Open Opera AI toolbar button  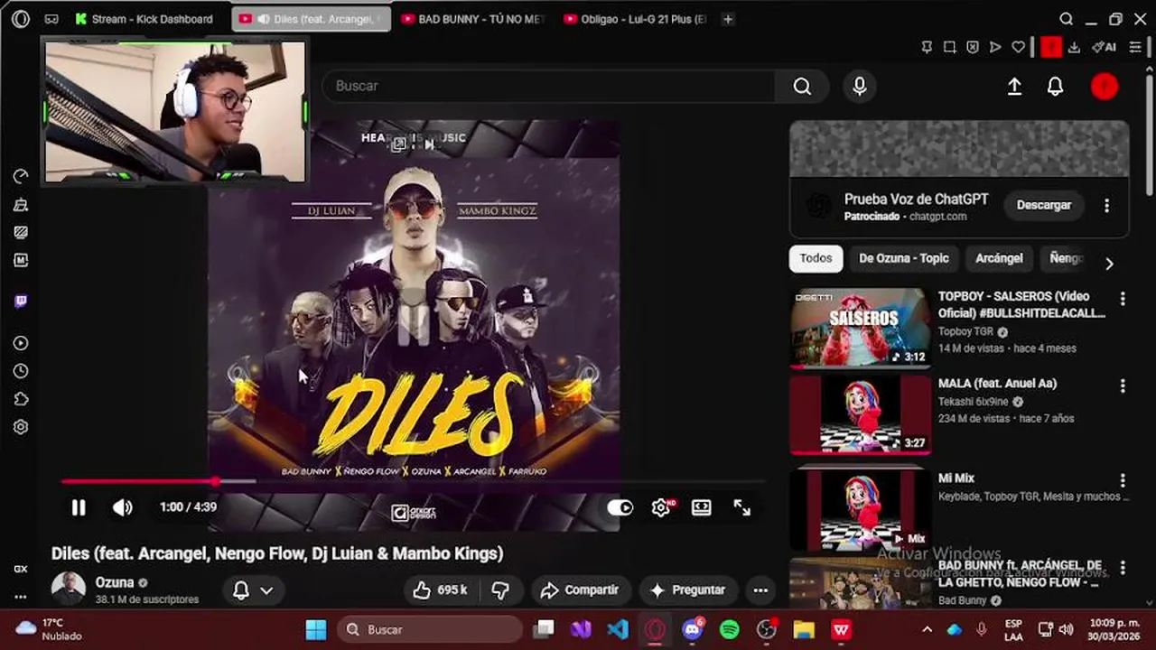coord(1104,47)
